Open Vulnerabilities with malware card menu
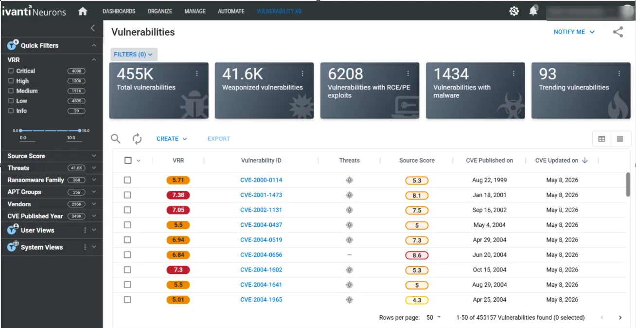This screenshot has height=328, width=636. tap(513, 73)
